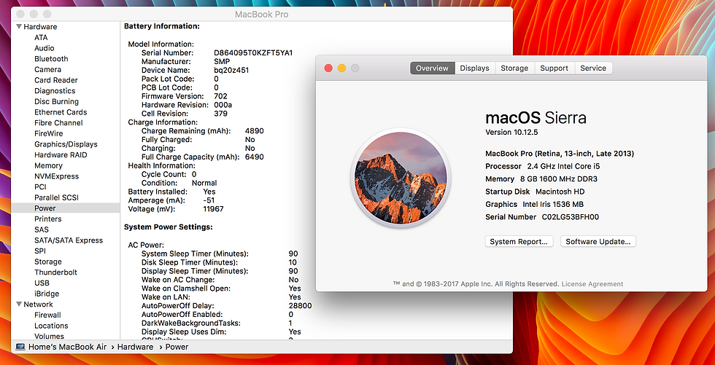Screen dimensions: 715x365
Task: Select PCI in the sidebar
Action: 40,187
